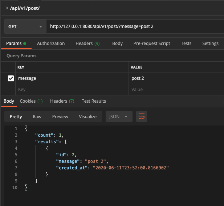Open the Tests tab
The width and height of the screenshot is (224, 206).
click(x=186, y=44)
